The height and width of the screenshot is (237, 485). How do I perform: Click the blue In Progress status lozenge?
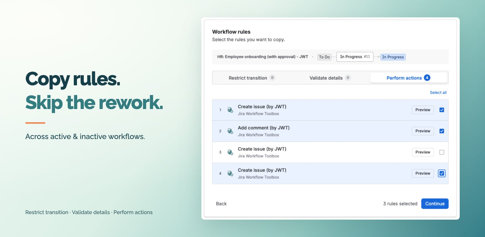point(393,57)
